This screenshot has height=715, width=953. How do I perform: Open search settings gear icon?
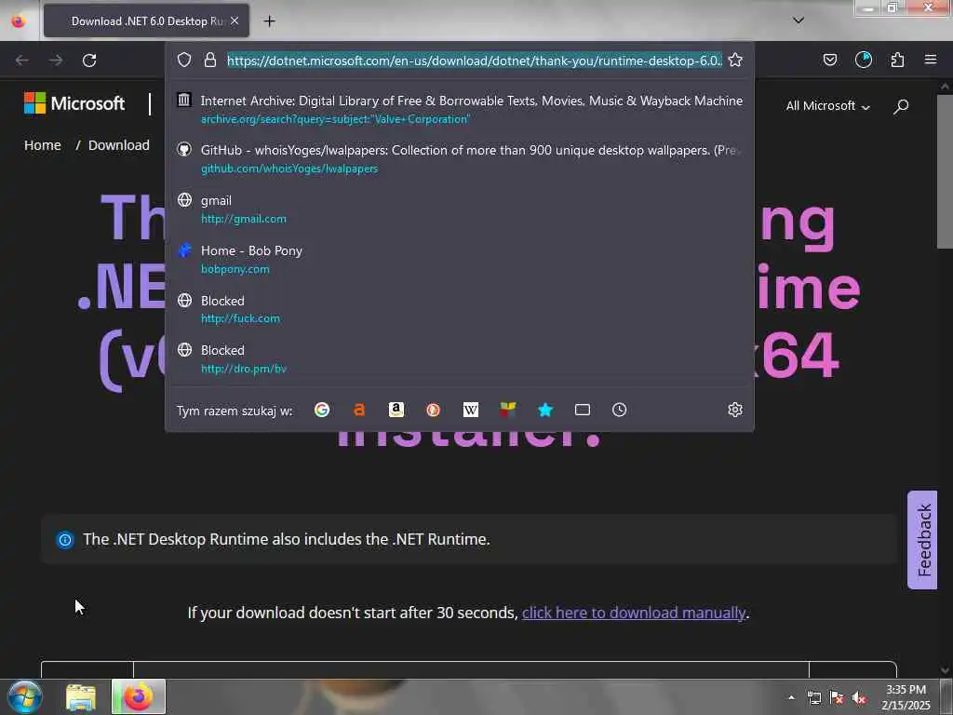click(735, 410)
